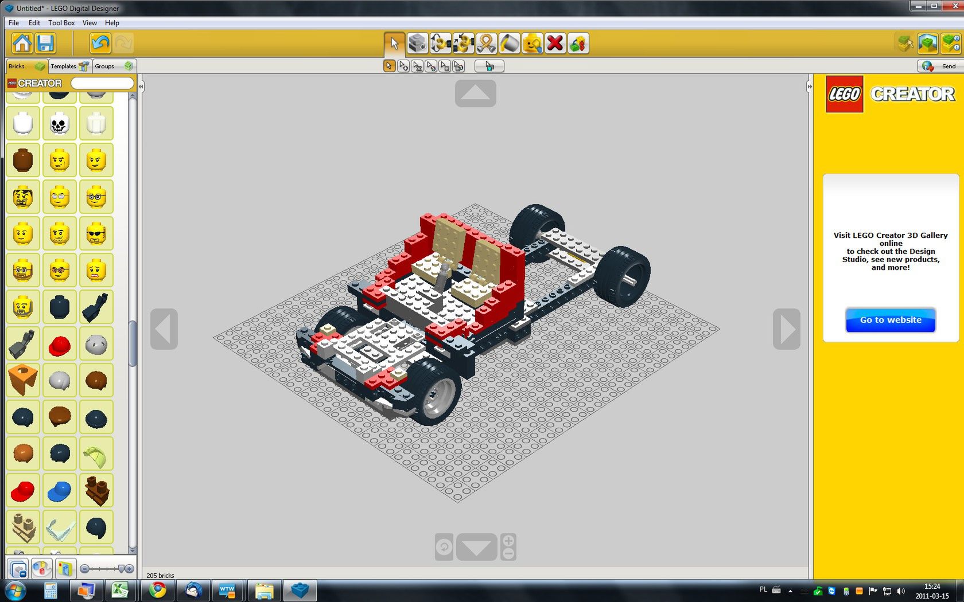Activate the Hide bricks minifig tool
Viewport: 964px width, 602px height.
tap(532, 44)
